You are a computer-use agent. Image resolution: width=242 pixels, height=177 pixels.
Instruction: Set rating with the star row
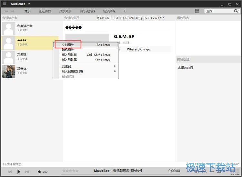pos(70,171)
